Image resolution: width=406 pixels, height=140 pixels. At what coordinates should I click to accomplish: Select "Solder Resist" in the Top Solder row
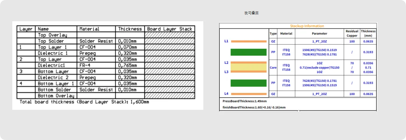96,41
